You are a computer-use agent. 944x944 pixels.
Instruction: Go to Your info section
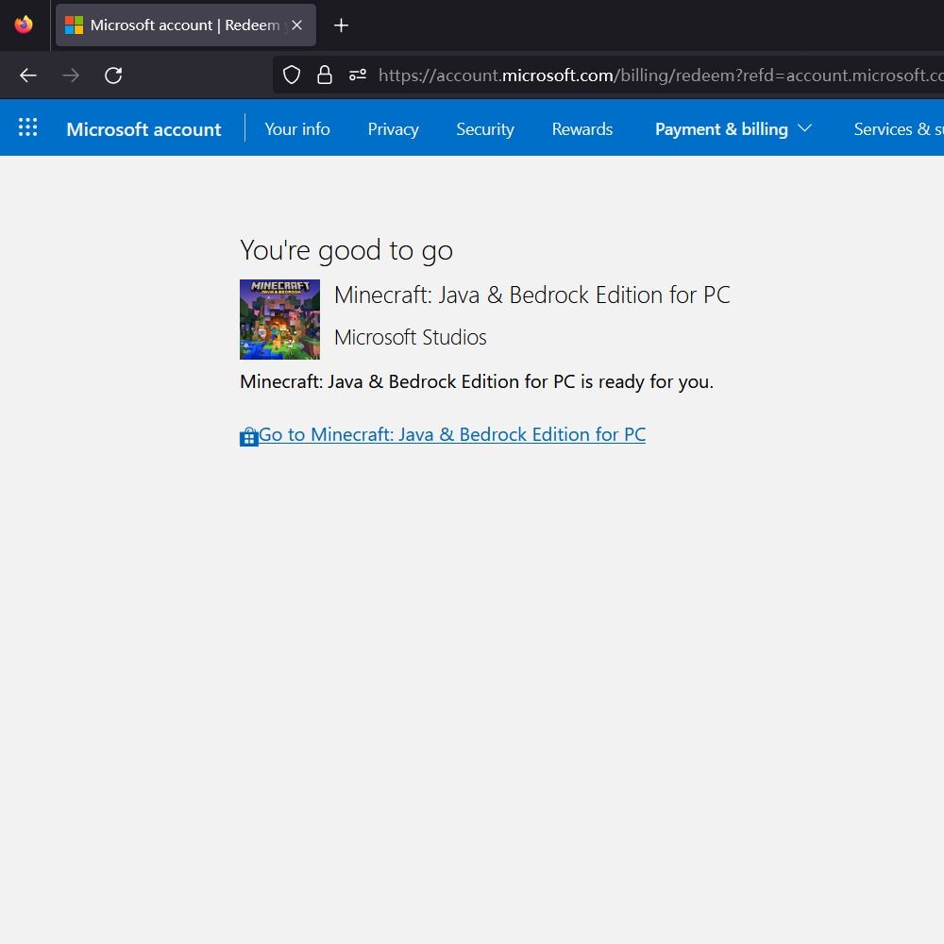coord(297,129)
